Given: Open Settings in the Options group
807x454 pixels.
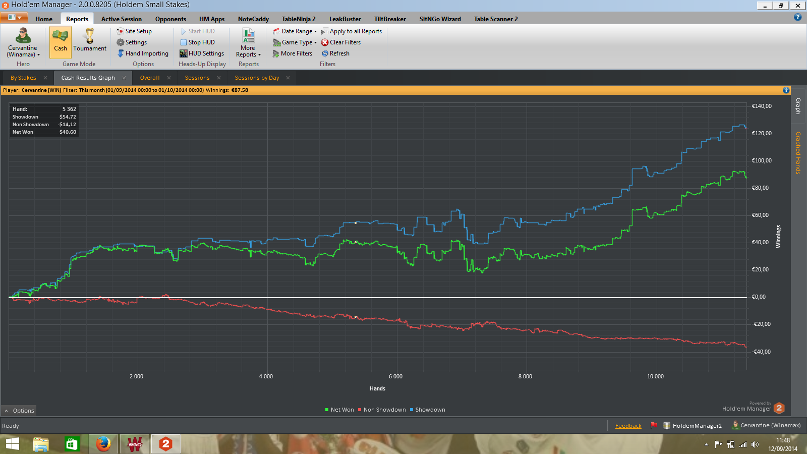Looking at the screenshot, I should point(132,42).
